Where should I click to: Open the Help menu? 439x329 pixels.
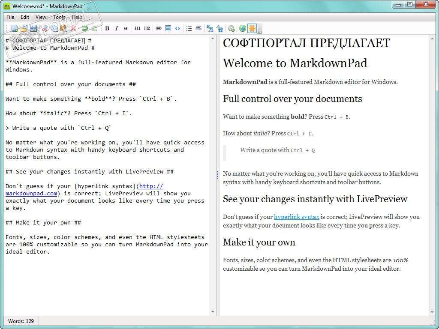tap(77, 17)
